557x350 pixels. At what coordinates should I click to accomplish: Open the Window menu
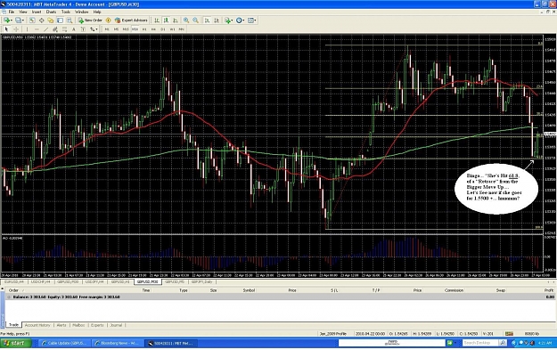[x=81, y=12]
